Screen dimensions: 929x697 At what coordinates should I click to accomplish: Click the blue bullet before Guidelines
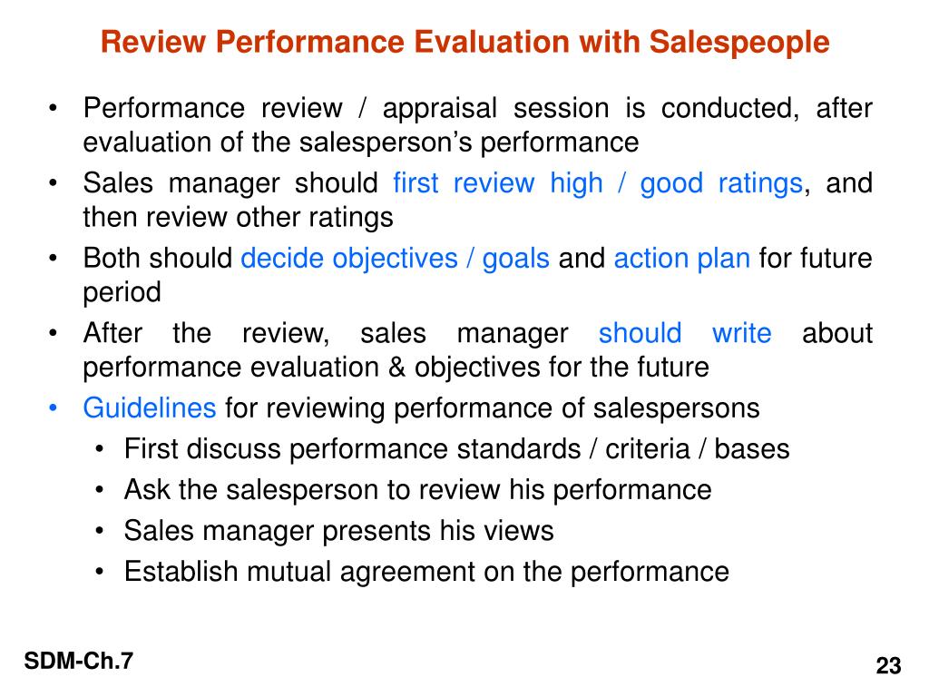pos(54,408)
